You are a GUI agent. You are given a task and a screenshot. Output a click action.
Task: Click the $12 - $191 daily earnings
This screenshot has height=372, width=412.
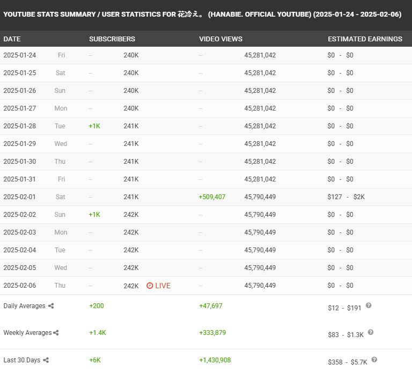click(344, 308)
